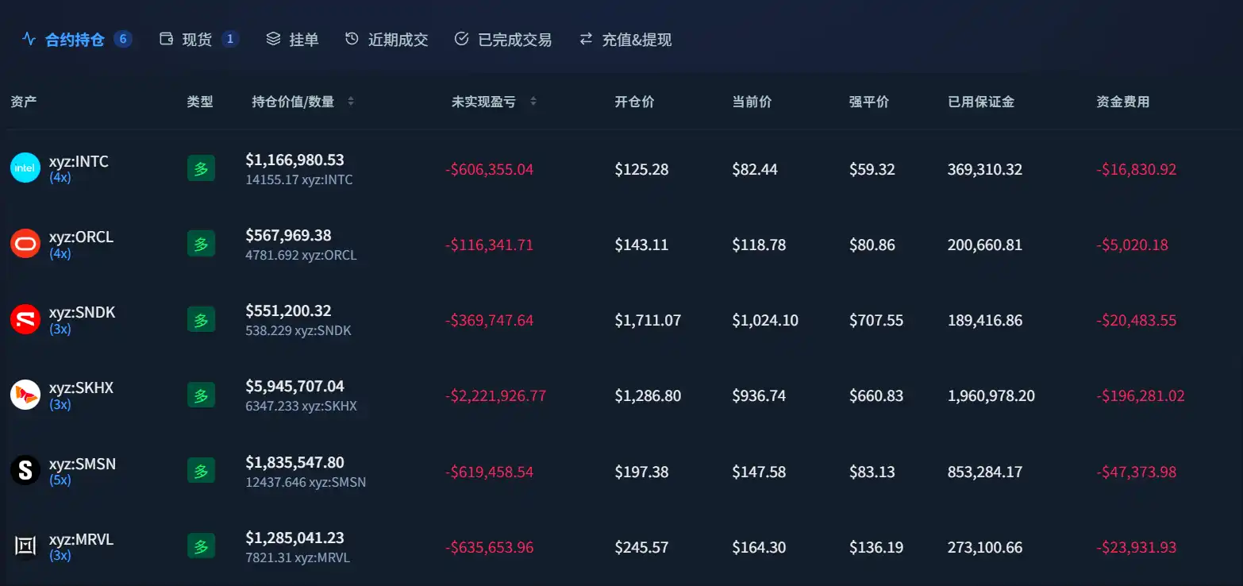
Task: Switch to the 现货 tab
Action: coord(199,39)
